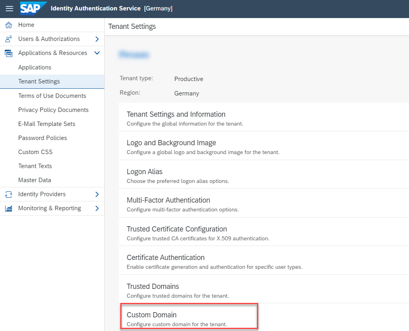
Task: Open Identity Providers menu item
Action: [52, 194]
